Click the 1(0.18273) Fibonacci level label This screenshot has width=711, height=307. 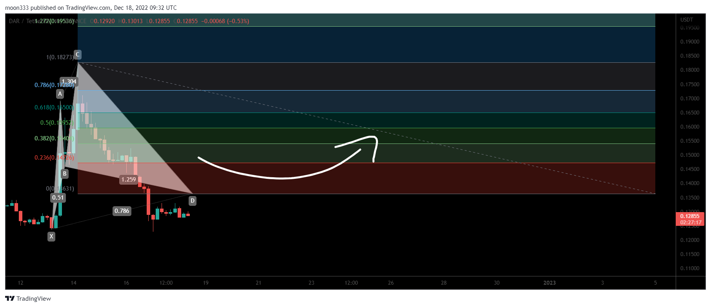[x=60, y=57]
